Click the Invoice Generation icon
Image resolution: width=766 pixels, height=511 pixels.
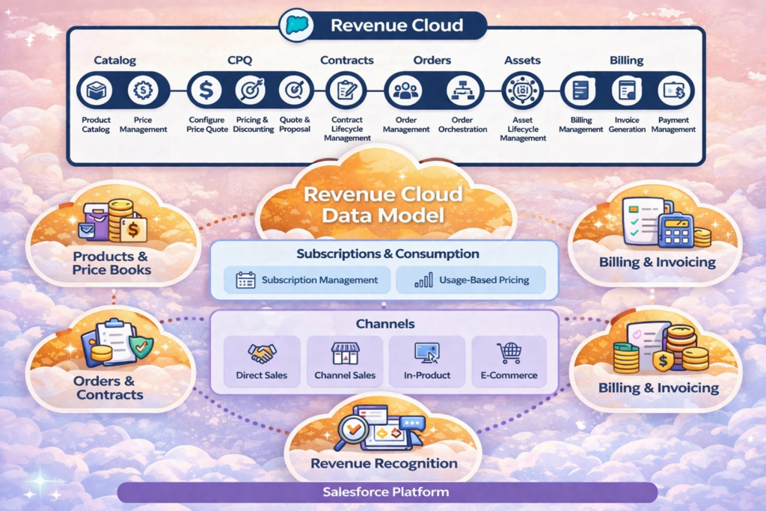pyautogui.click(x=626, y=91)
